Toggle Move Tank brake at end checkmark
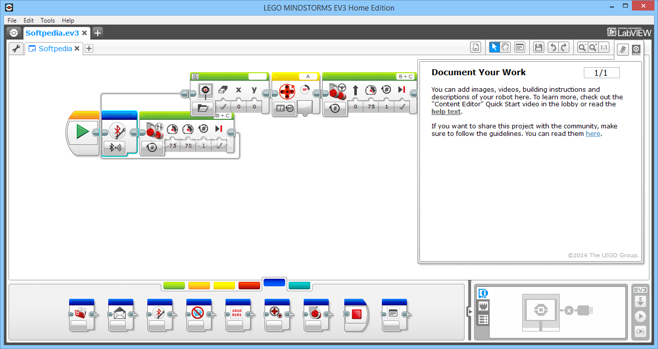The height and width of the screenshot is (349, 658). [219, 145]
